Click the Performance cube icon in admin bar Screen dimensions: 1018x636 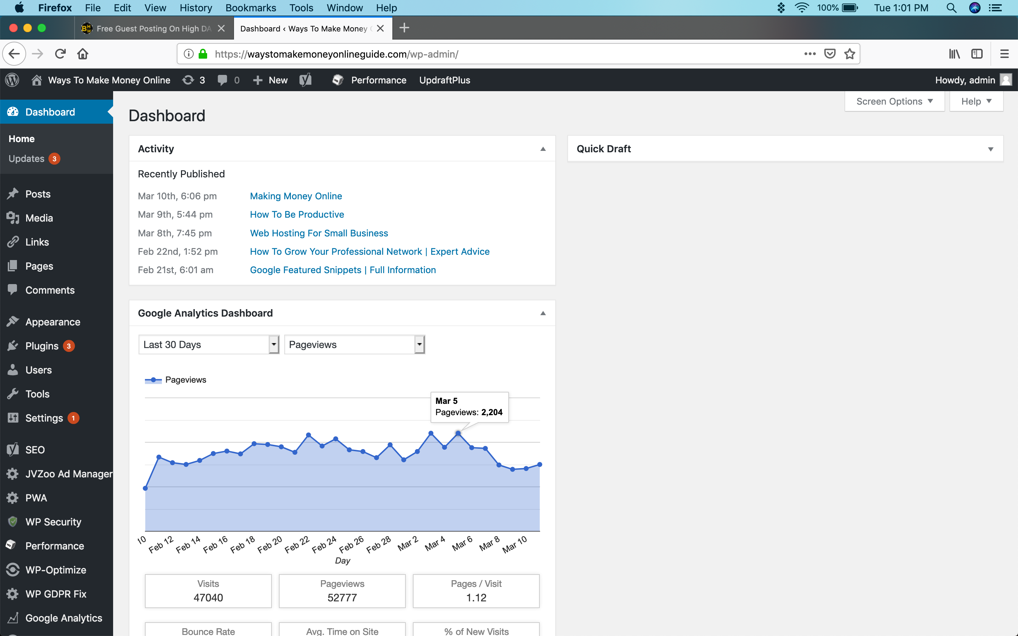[x=338, y=80]
